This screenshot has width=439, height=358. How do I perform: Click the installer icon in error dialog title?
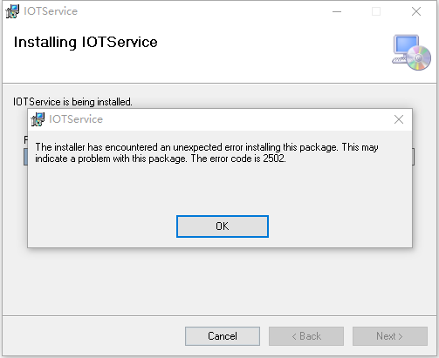click(38, 119)
